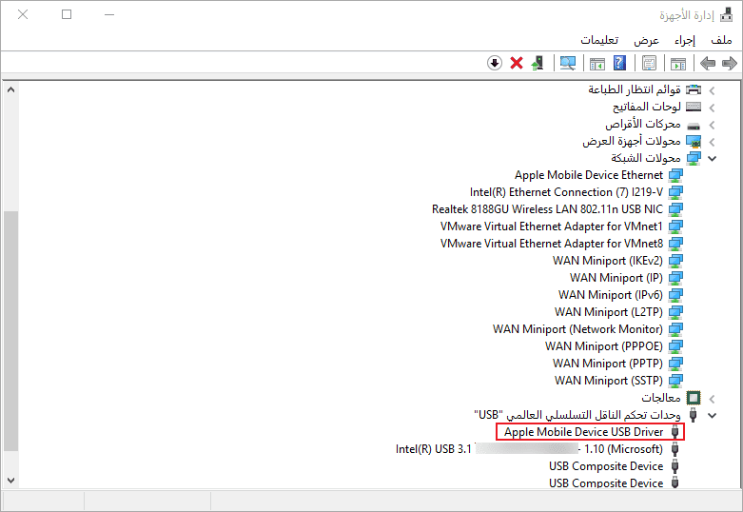This screenshot has height=512, width=743.
Task: Collapse the network adapters category
Action: click(712, 159)
